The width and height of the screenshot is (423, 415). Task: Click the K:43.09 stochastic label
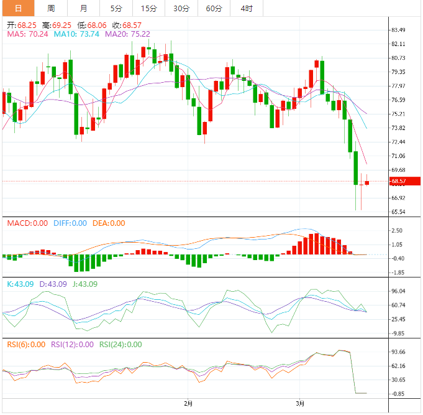pos(20,284)
